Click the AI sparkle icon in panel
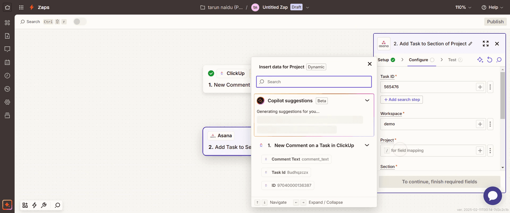The width and height of the screenshot is (510, 213). point(480,60)
